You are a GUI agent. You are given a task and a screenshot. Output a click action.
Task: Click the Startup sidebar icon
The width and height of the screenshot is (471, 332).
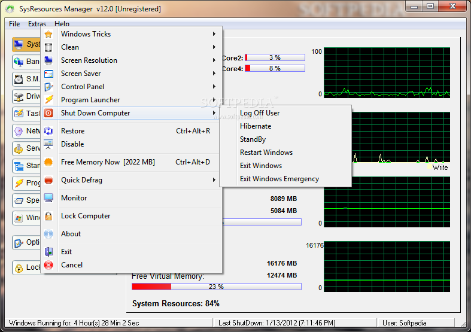(x=19, y=166)
